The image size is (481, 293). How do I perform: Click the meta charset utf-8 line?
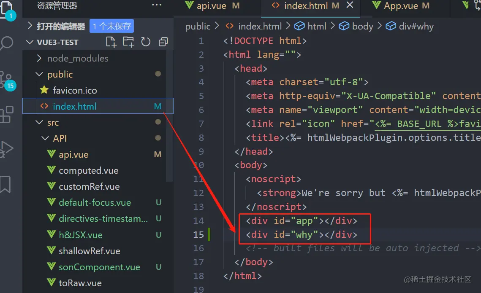click(307, 82)
